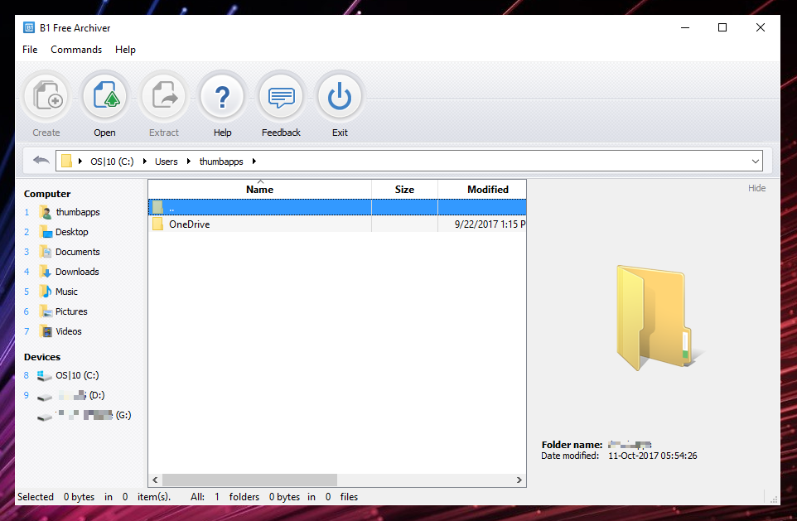Viewport: 797px width, 521px height.
Task: Click the Date modified value 11-Oct-2017
Action: pyautogui.click(x=653, y=456)
